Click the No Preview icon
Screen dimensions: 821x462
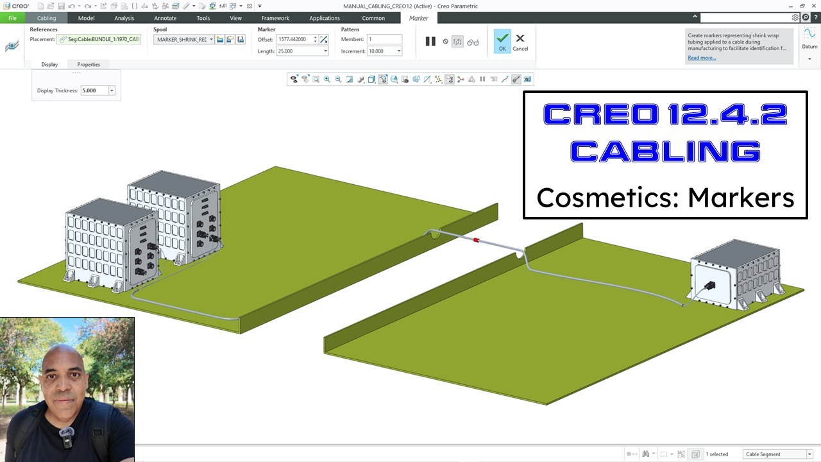[445, 42]
